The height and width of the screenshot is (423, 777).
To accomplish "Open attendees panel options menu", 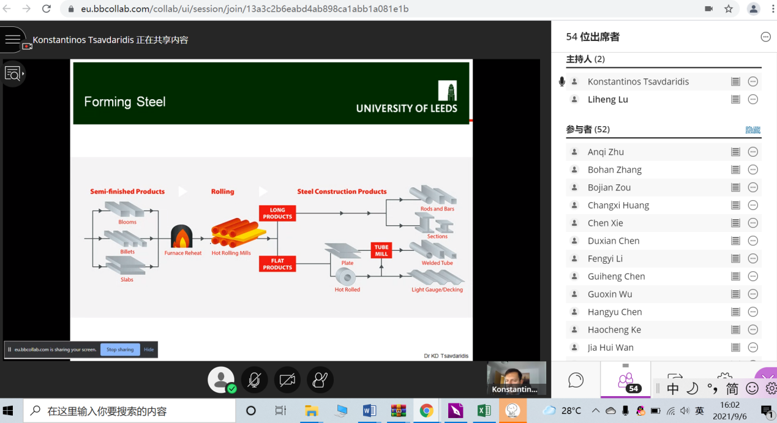I will point(765,37).
